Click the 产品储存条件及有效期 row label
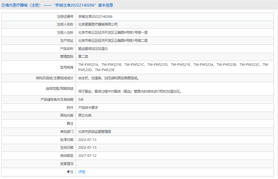Viewport: 278px width, 179px height. [57, 99]
